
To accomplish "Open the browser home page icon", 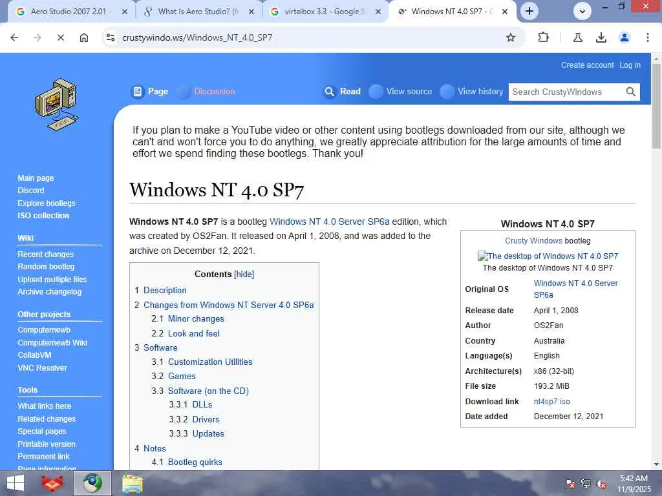I will coord(84,37).
